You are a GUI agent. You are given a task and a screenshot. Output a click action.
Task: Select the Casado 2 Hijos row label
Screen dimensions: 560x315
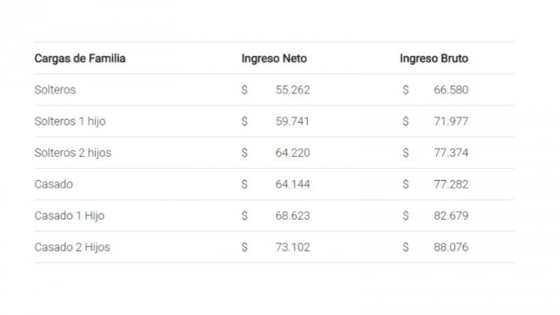[72, 247]
